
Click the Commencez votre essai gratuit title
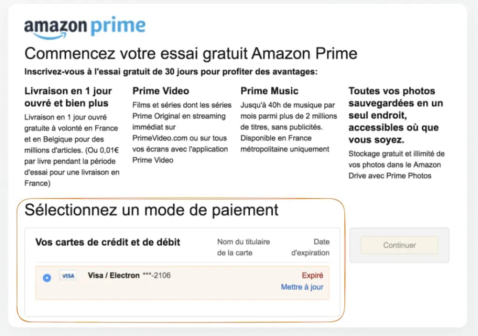(x=191, y=53)
